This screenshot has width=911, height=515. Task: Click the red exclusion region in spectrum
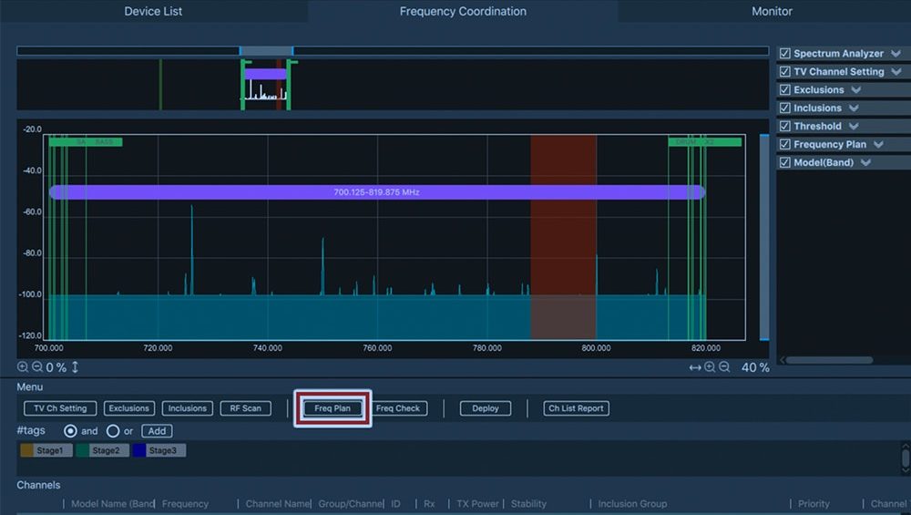563,237
